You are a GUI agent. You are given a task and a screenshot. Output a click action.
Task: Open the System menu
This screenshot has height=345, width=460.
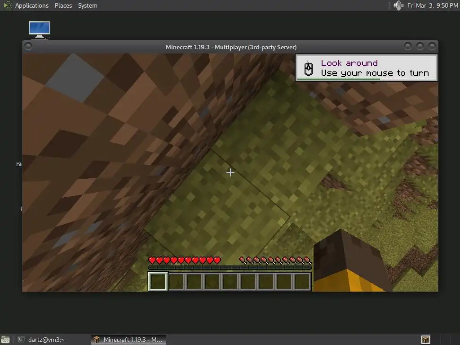88,5
